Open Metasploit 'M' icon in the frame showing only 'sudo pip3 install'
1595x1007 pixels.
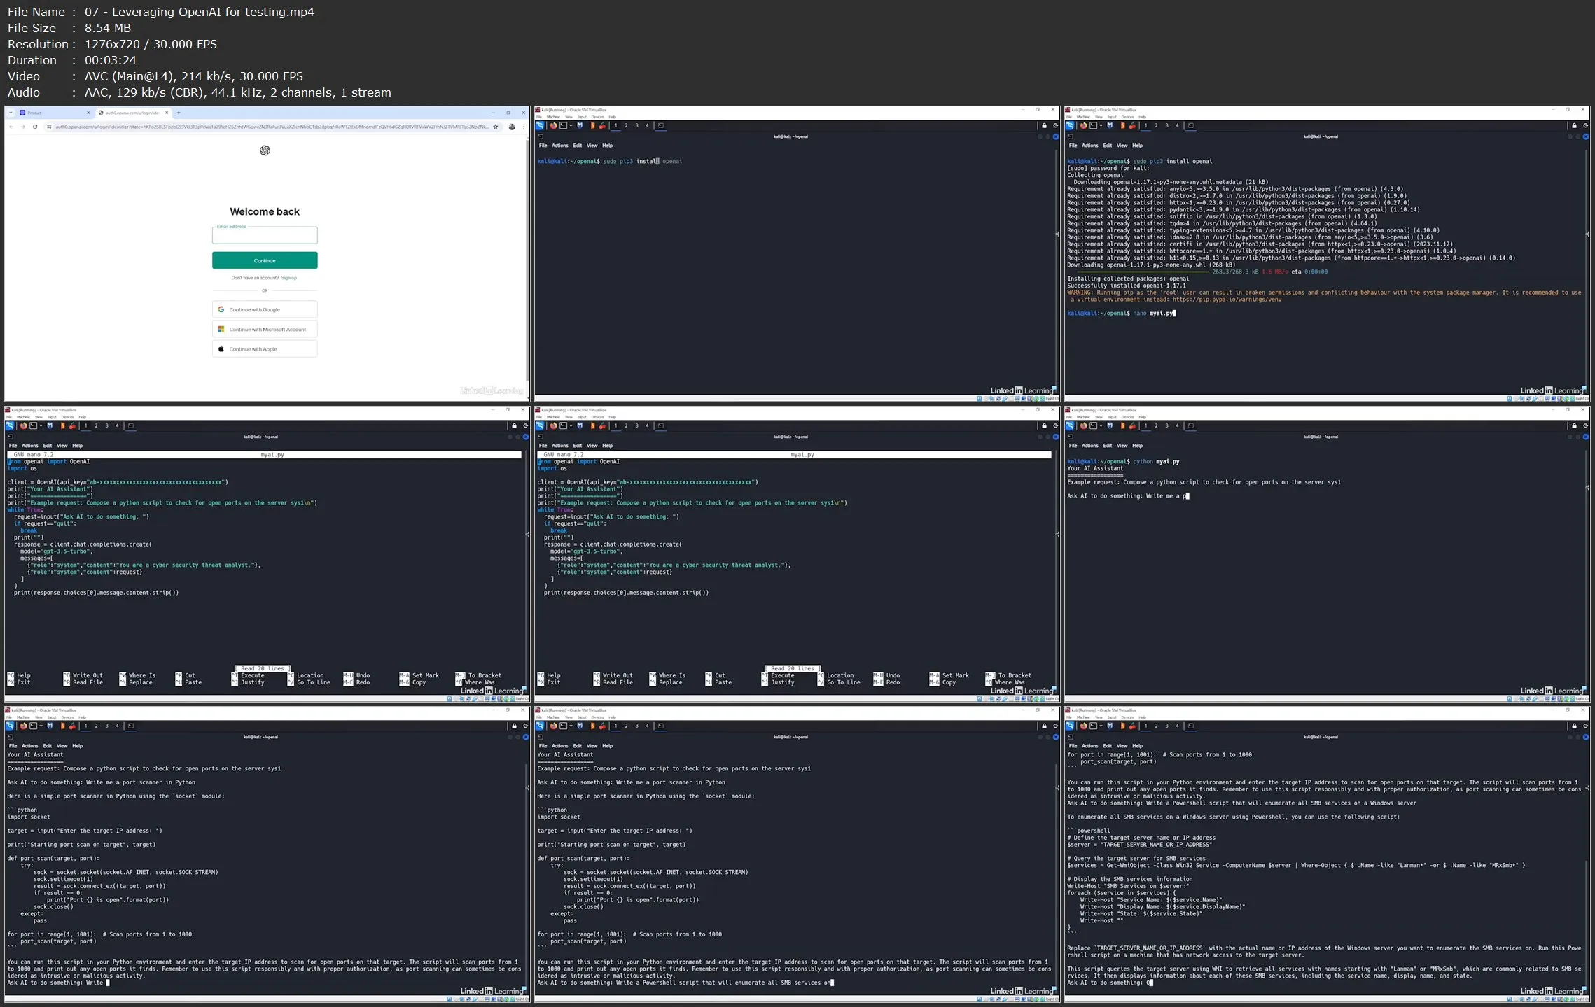pyautogui.click(x=580, y=126)
